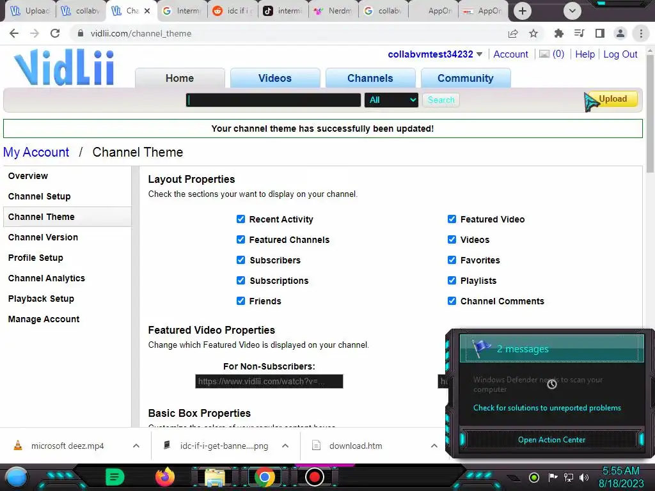Click the site lock icon in address bar
The width and height of the screenshot is (655, 491).
tap(81, 33)
